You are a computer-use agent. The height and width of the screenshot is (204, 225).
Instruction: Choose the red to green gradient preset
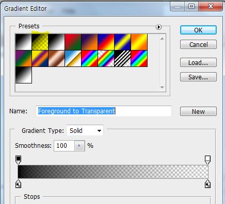pos(73,42)
